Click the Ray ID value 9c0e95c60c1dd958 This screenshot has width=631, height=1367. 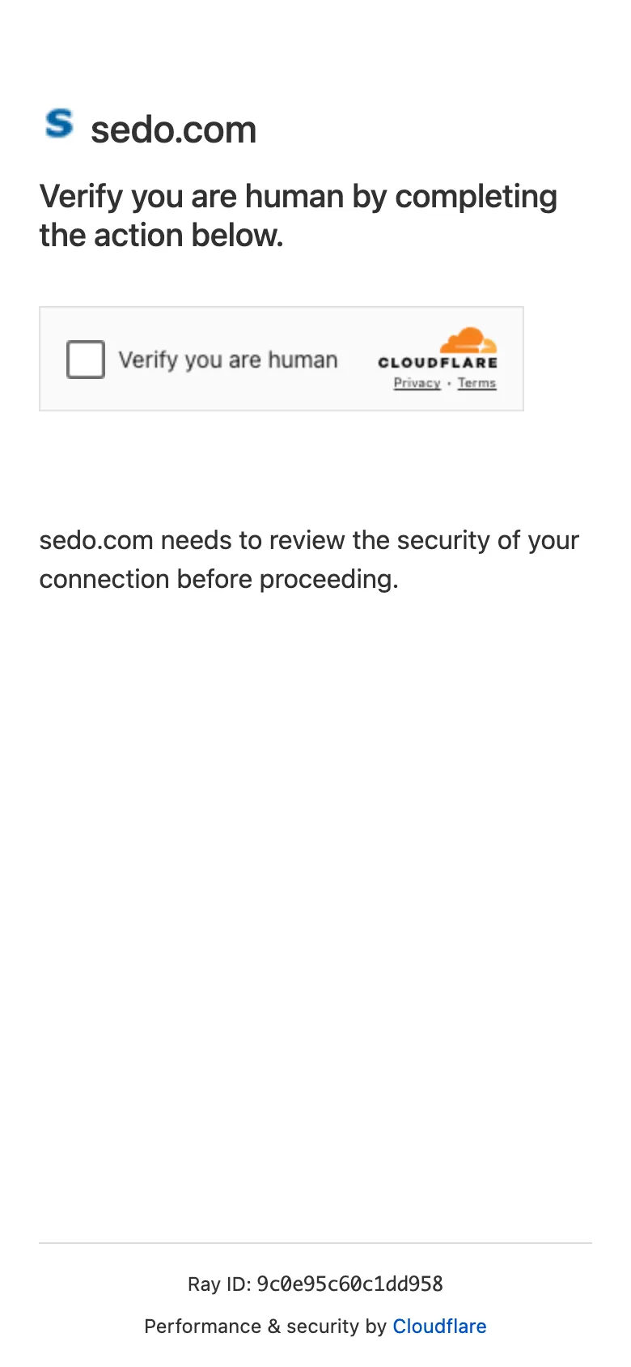point(349,1284)
